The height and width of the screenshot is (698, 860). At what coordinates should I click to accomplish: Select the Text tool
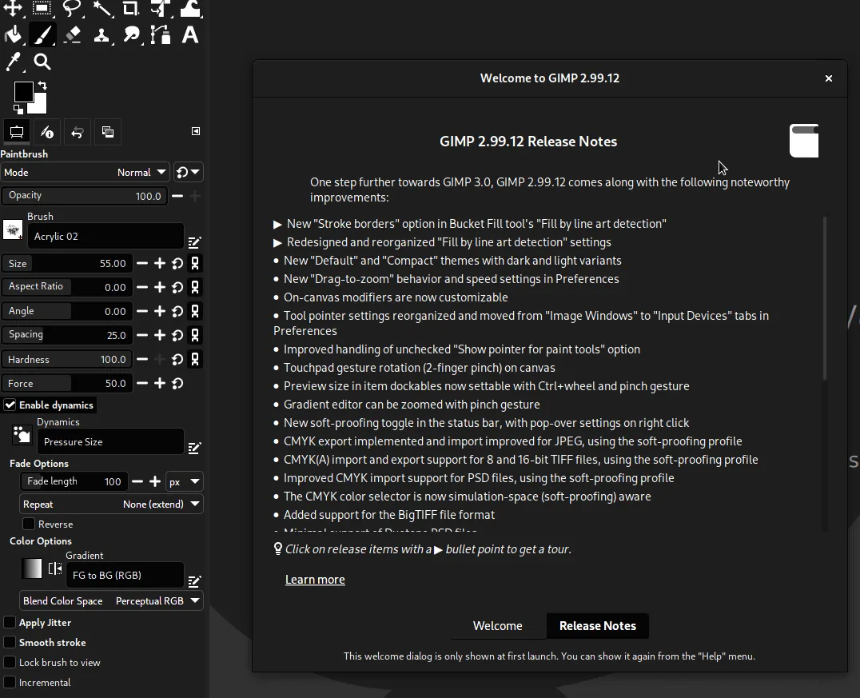click(x=189, y=35)
